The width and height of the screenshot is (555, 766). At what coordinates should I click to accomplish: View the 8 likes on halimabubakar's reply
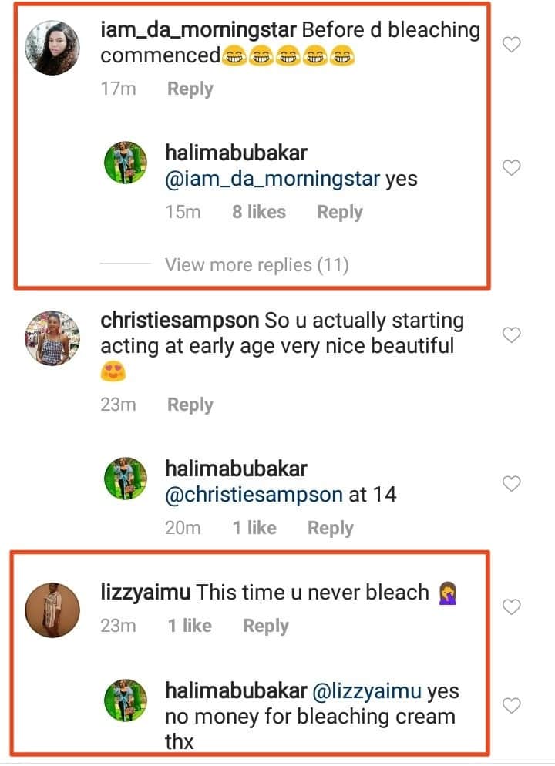tap(258, 212)
